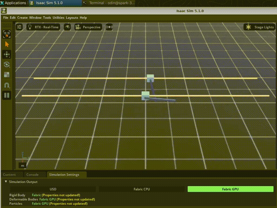Open the RTX - Real-Time renderer dropdown

click(x=43, y=27)
